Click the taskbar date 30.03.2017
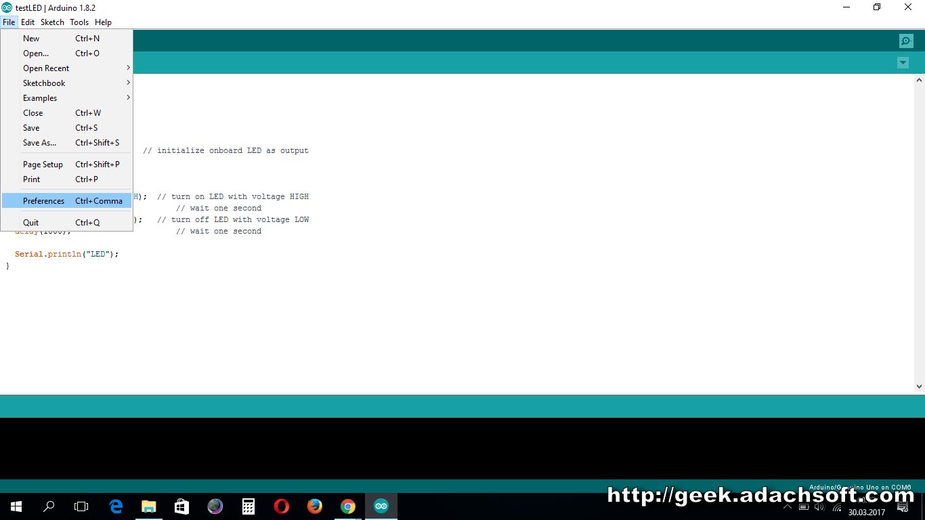Viewport: 925px width, 520px height. [866, 513]
